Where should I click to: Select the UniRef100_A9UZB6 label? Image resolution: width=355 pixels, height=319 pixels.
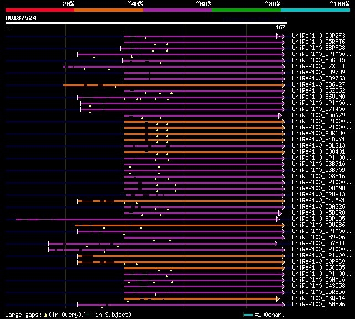click(318, 225)
